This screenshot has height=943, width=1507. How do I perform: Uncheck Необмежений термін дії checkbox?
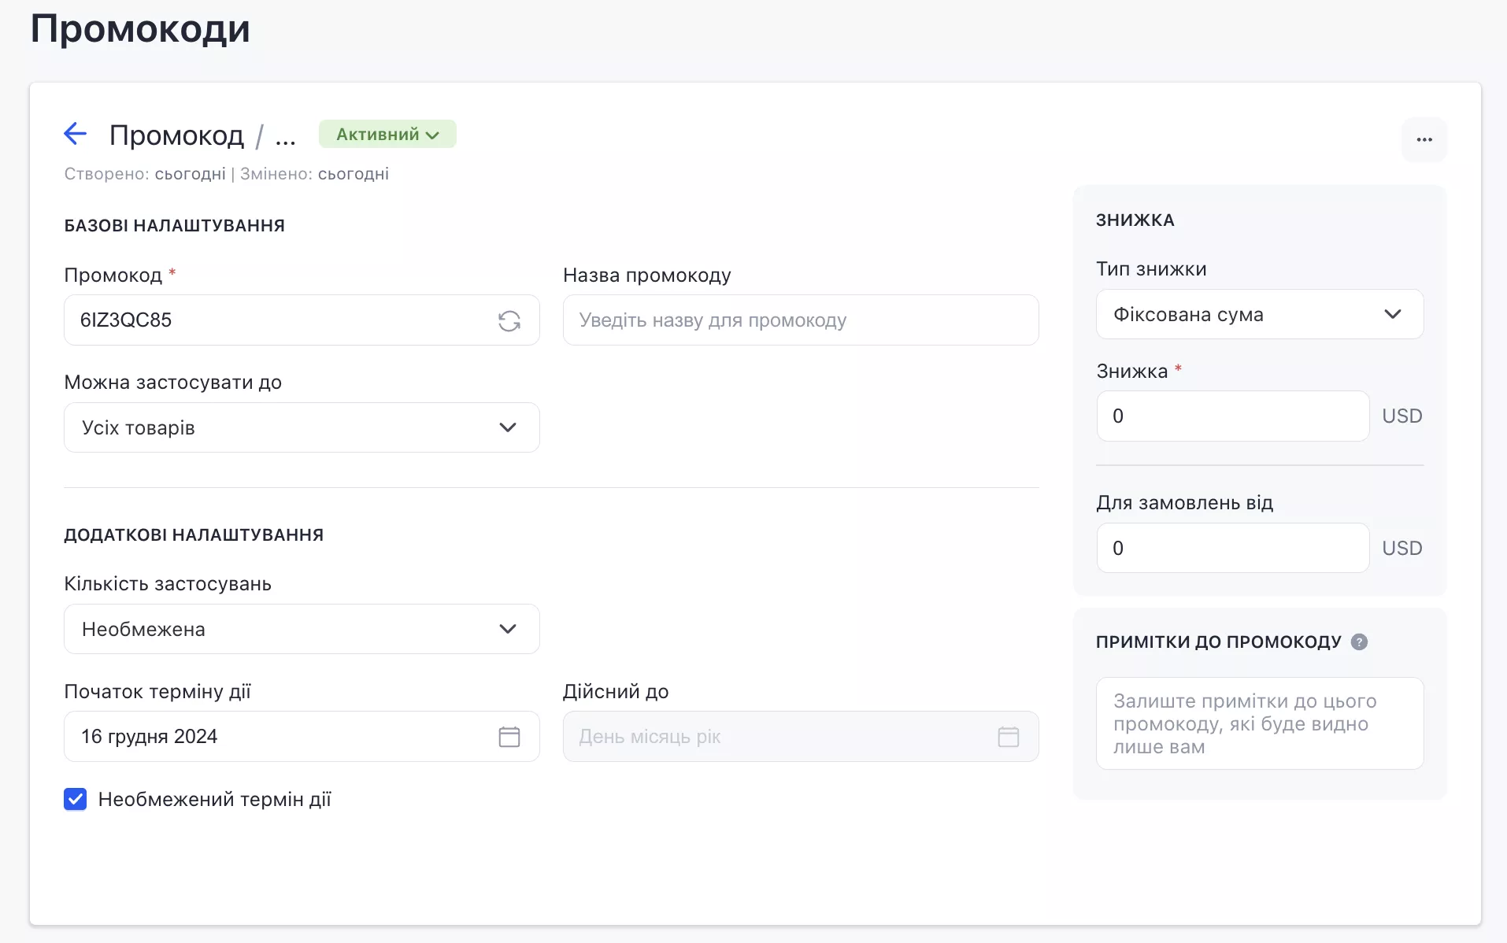point(76,799)
